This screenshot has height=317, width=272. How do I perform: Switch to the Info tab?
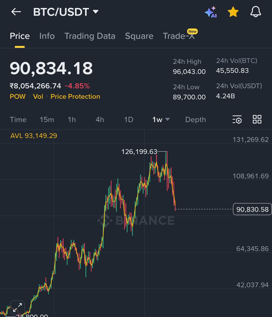pyautogui.click(x=47, y=36)
